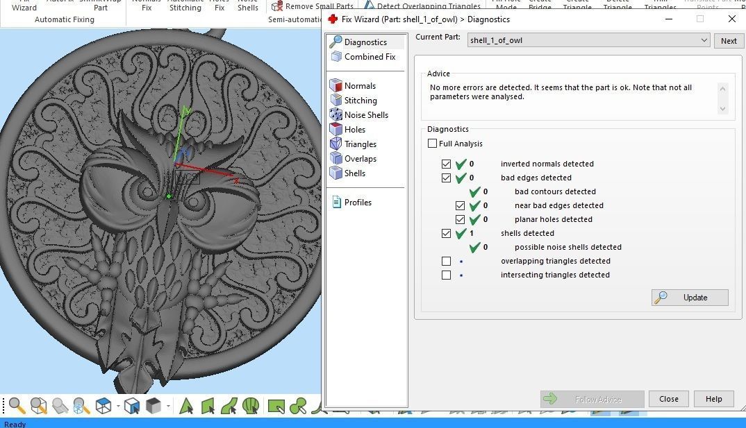Click the sidebar Noise Shells dotted icon
This screenshot has height=428, width=746.
click(x=336, y=114)
